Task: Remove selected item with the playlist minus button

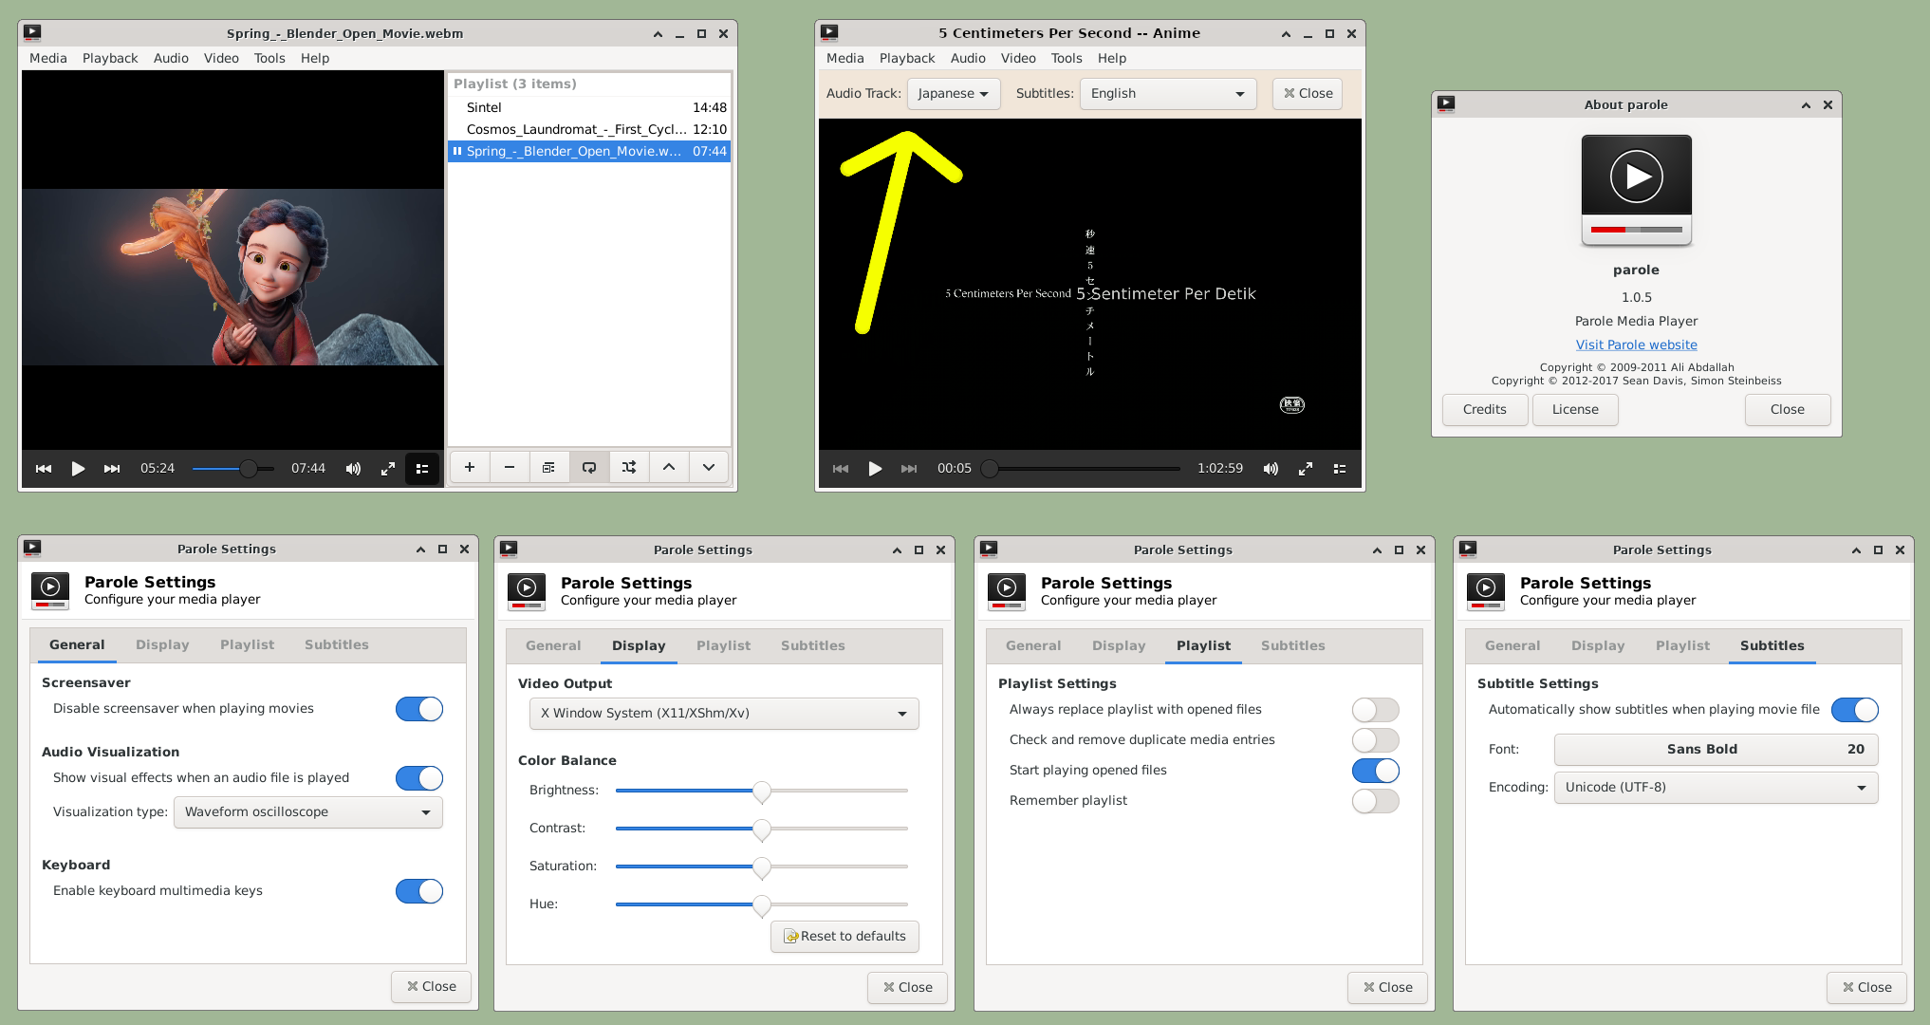Action: [x=510, y=467]
